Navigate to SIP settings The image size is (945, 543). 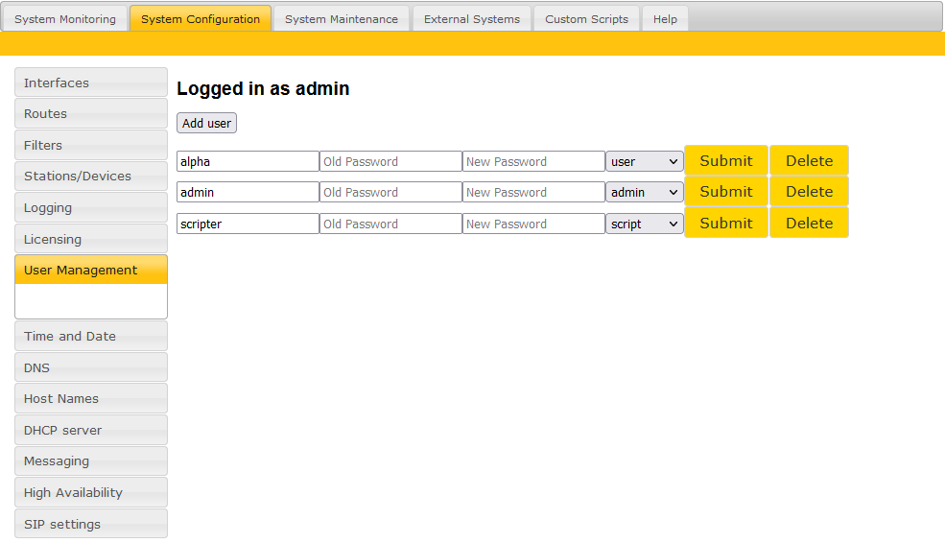(91, 524)
